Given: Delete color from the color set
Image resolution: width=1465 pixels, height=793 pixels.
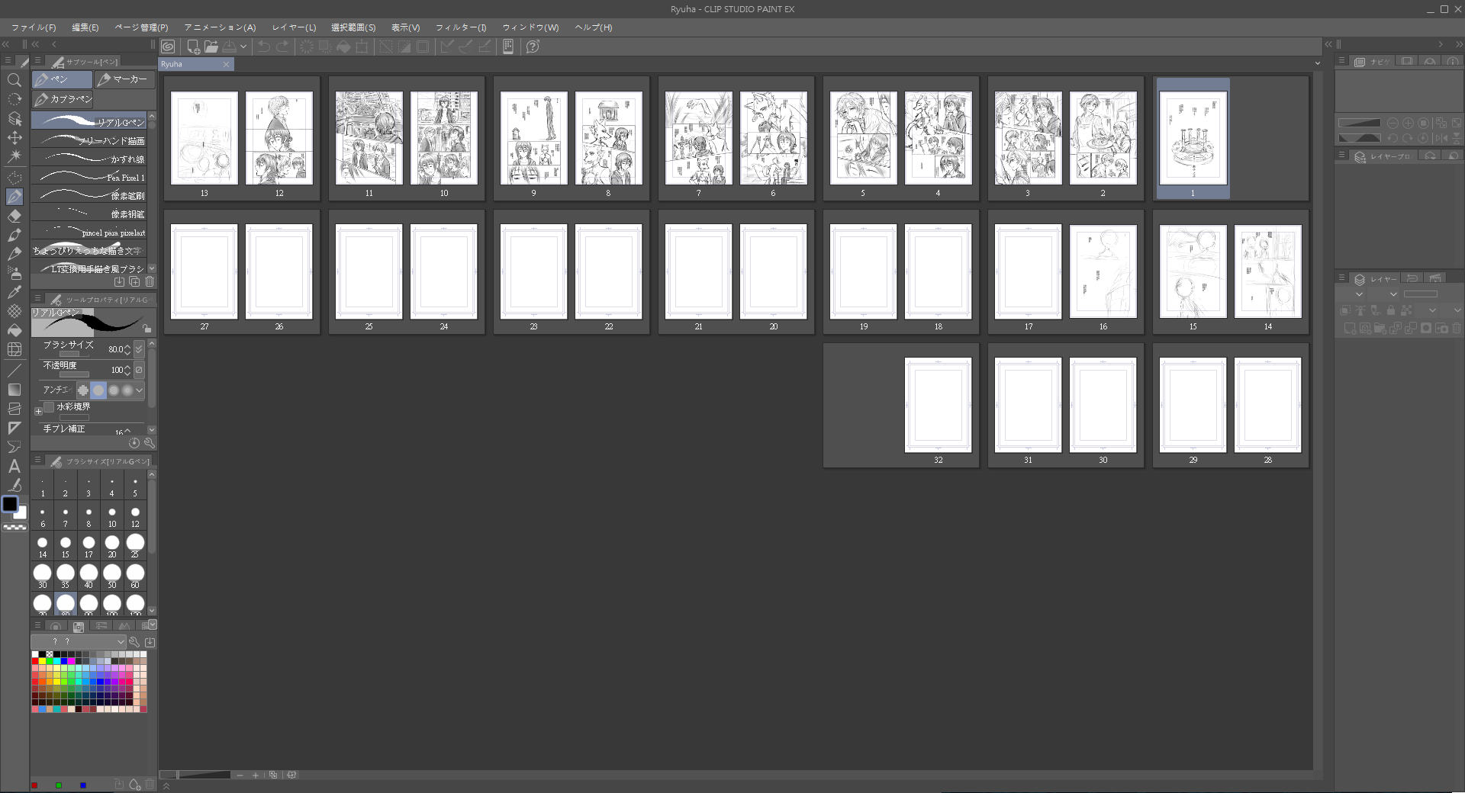Looking at the screenshot, I should coord(150,784).
